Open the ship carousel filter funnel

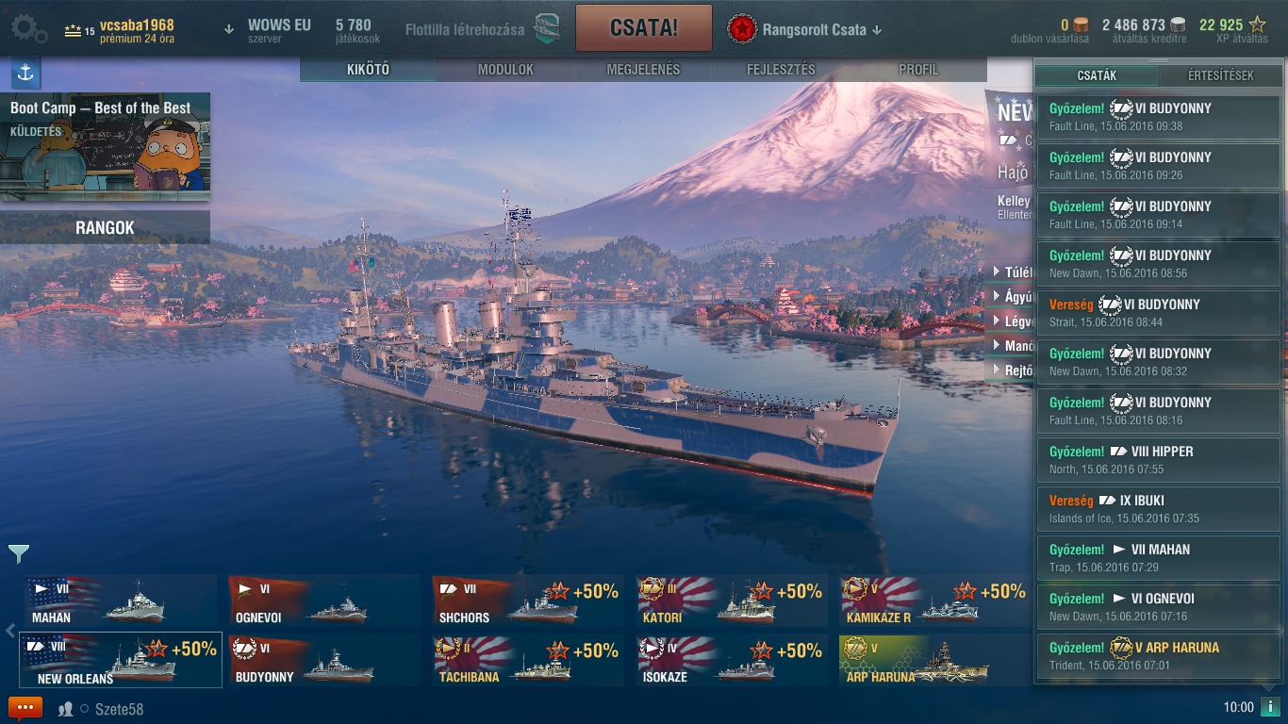click(18, 554)
